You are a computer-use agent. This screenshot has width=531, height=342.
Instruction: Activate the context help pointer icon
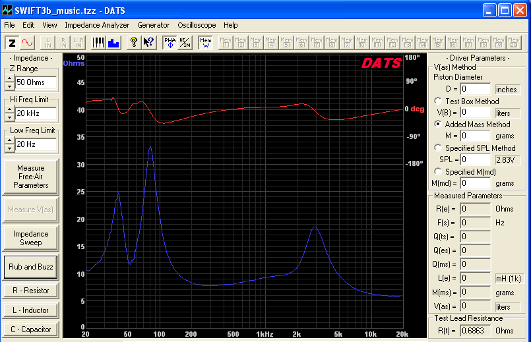click(x=148, y=43)
